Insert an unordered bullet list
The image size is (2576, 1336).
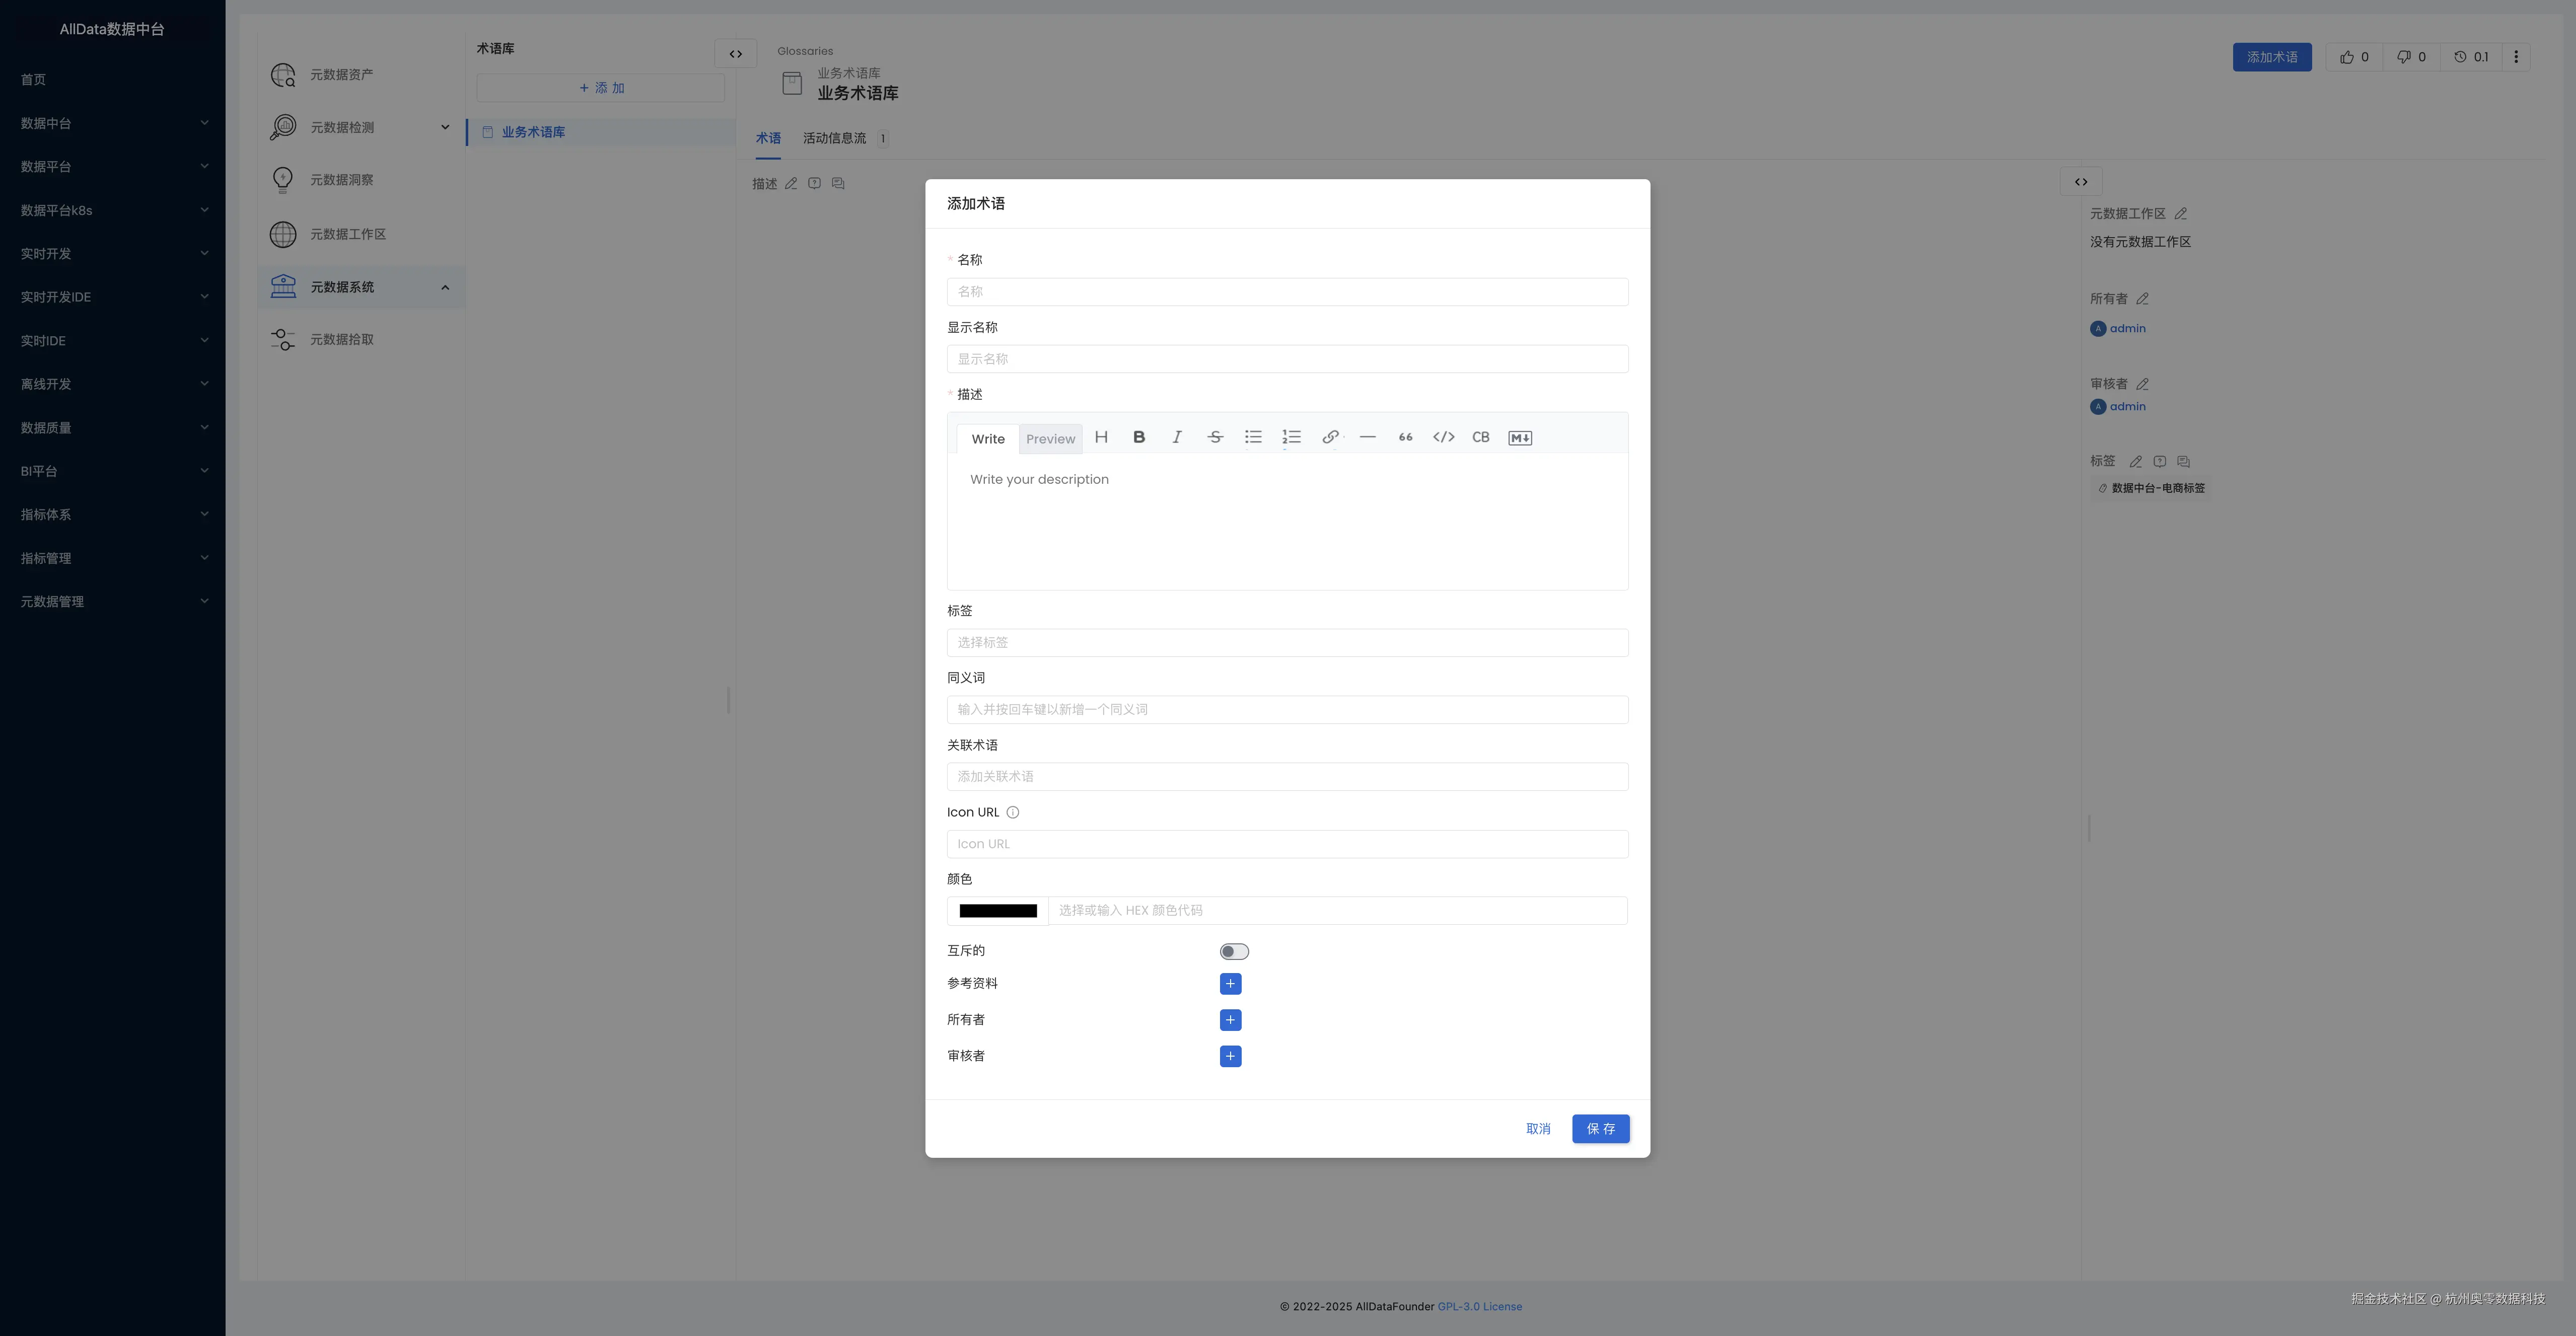click(1252, 437)
